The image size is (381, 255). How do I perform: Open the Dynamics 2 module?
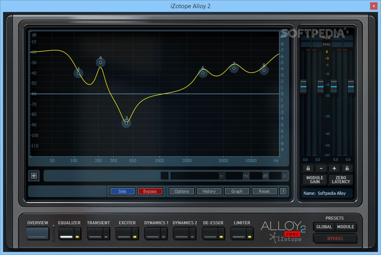181,233
